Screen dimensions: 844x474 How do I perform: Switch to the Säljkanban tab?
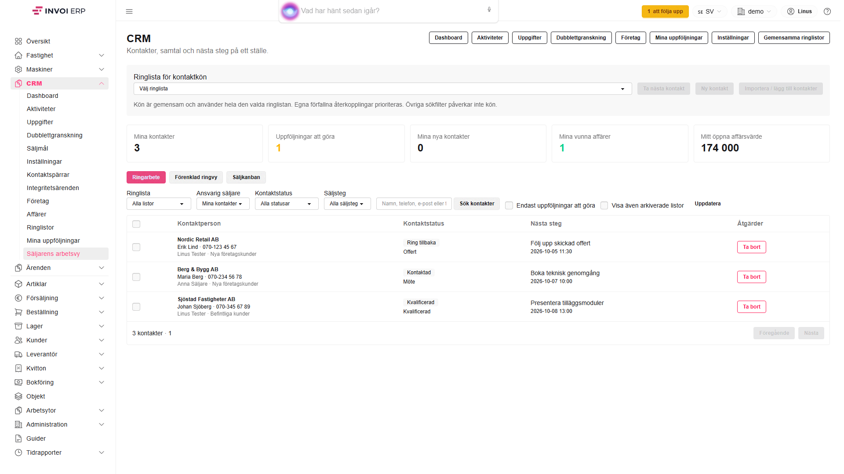(246, 177)
